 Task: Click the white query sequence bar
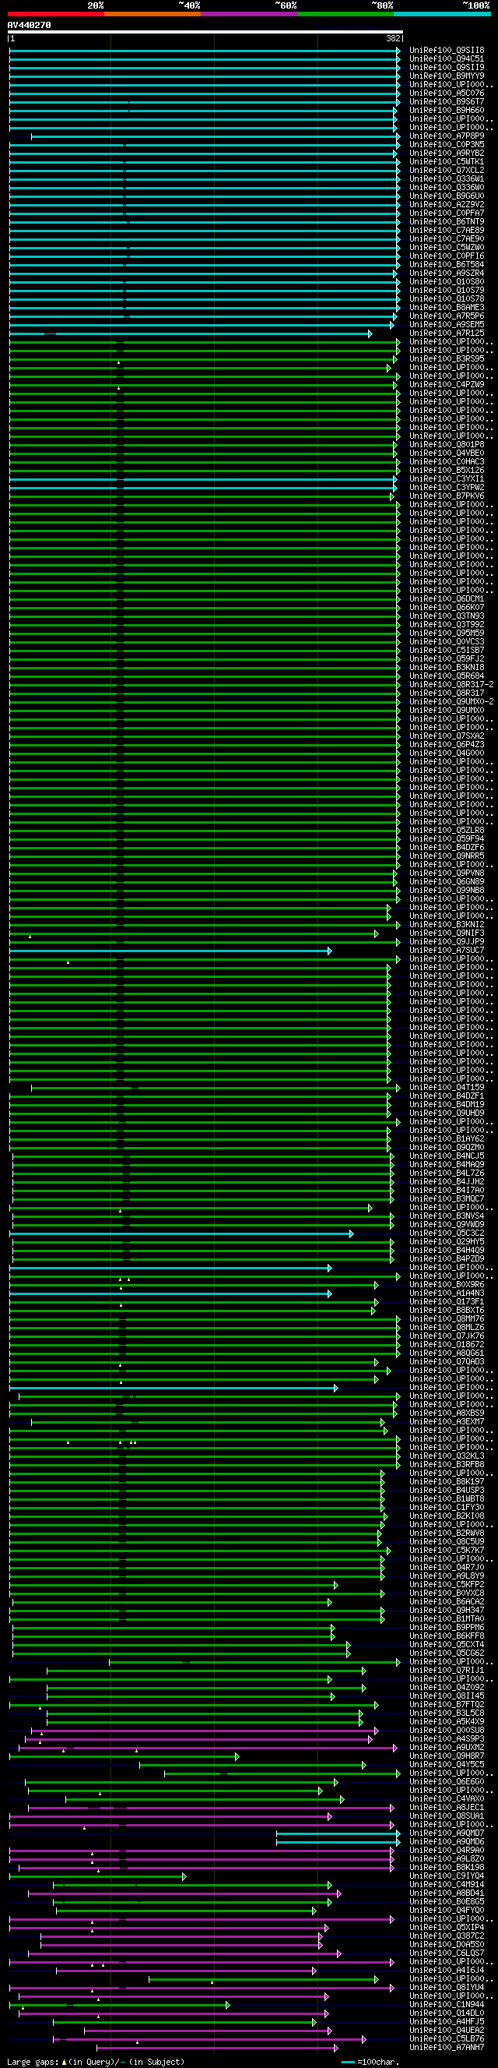pyautogui.click(x=205, y=32)
